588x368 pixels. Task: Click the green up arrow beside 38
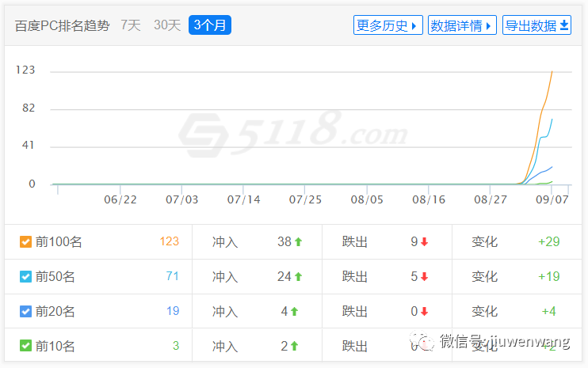pos(298,242)
